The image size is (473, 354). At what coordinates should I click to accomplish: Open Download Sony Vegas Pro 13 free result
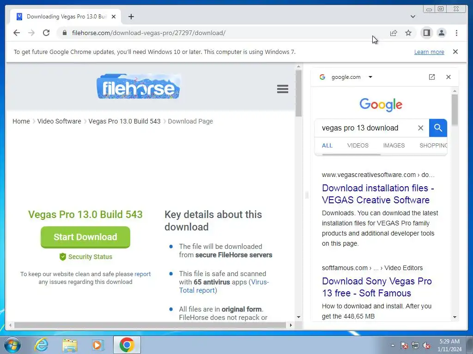click(x=377, y=287)
